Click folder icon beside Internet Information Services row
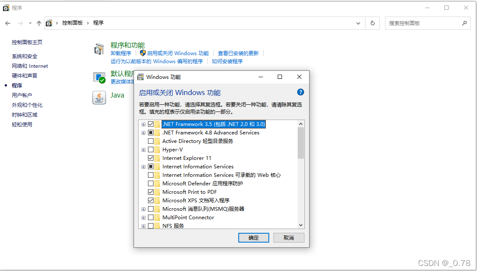Image resolution: width=477 pixels, height=271 pixels. pos(157,167)
